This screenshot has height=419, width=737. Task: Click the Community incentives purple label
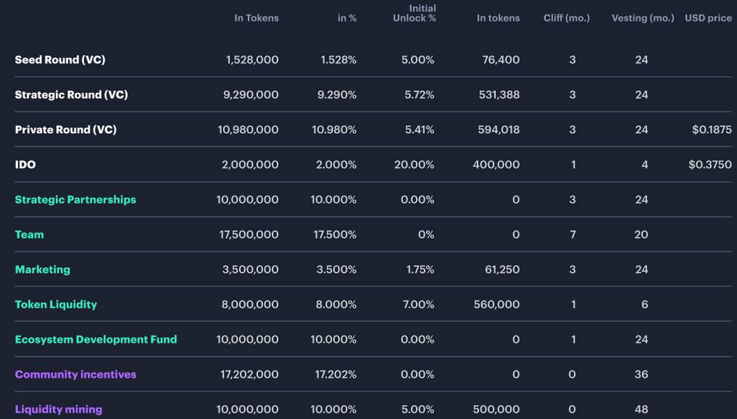[76, 374]
